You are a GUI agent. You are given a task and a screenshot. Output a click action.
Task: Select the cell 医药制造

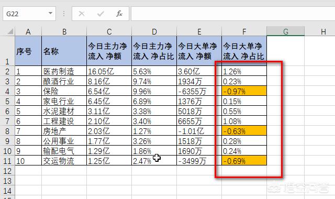pyautogui.click(x=64, y=71)
